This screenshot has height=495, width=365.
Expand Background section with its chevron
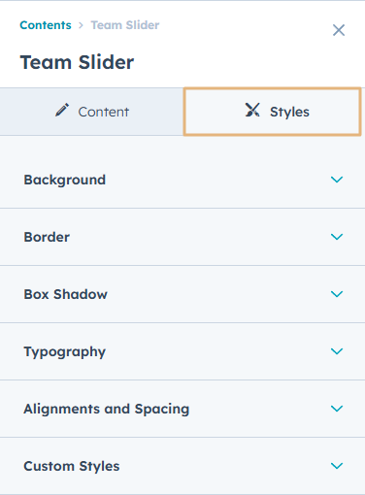pyautogui.click(x=337, y=180)
